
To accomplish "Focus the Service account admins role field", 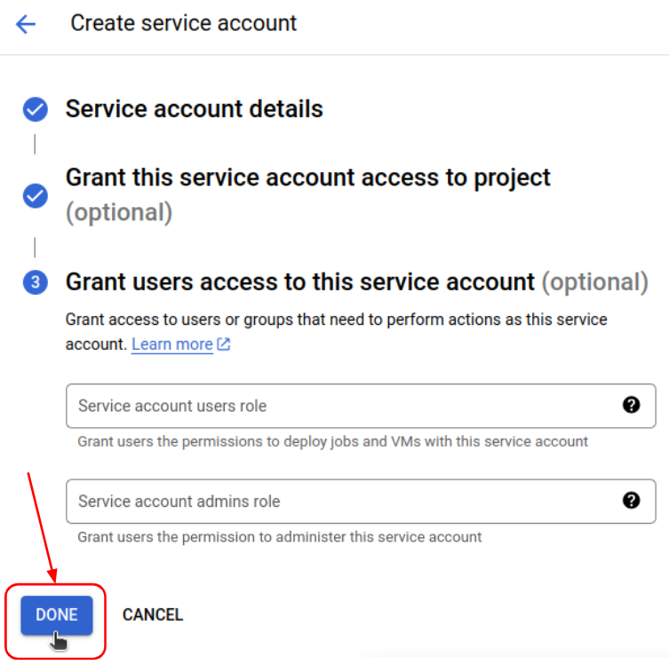I will tap(361, 502).
